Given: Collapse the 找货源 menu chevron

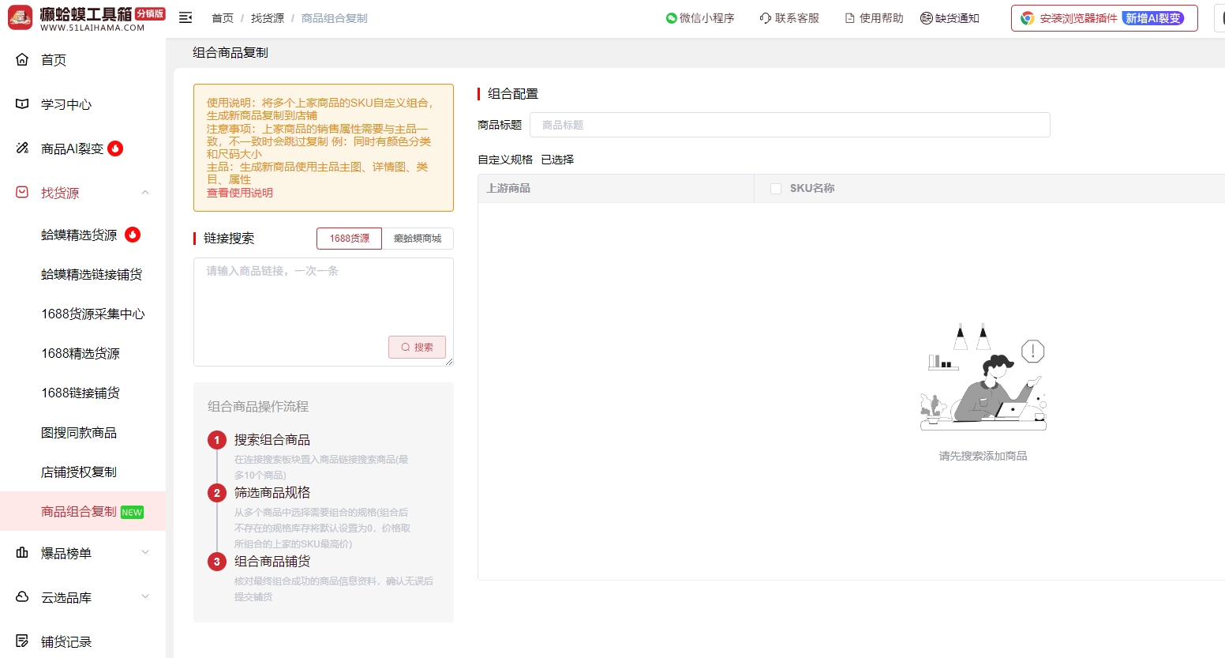Looking at the screenshot, I should (145, 193).
